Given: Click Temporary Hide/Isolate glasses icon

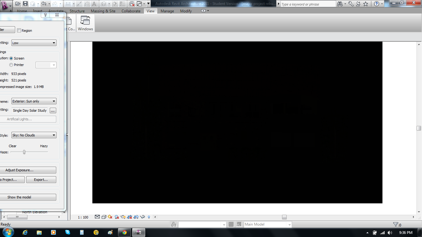Looking at the screenshot, I should pyautogui.click(x=142, y=217).
